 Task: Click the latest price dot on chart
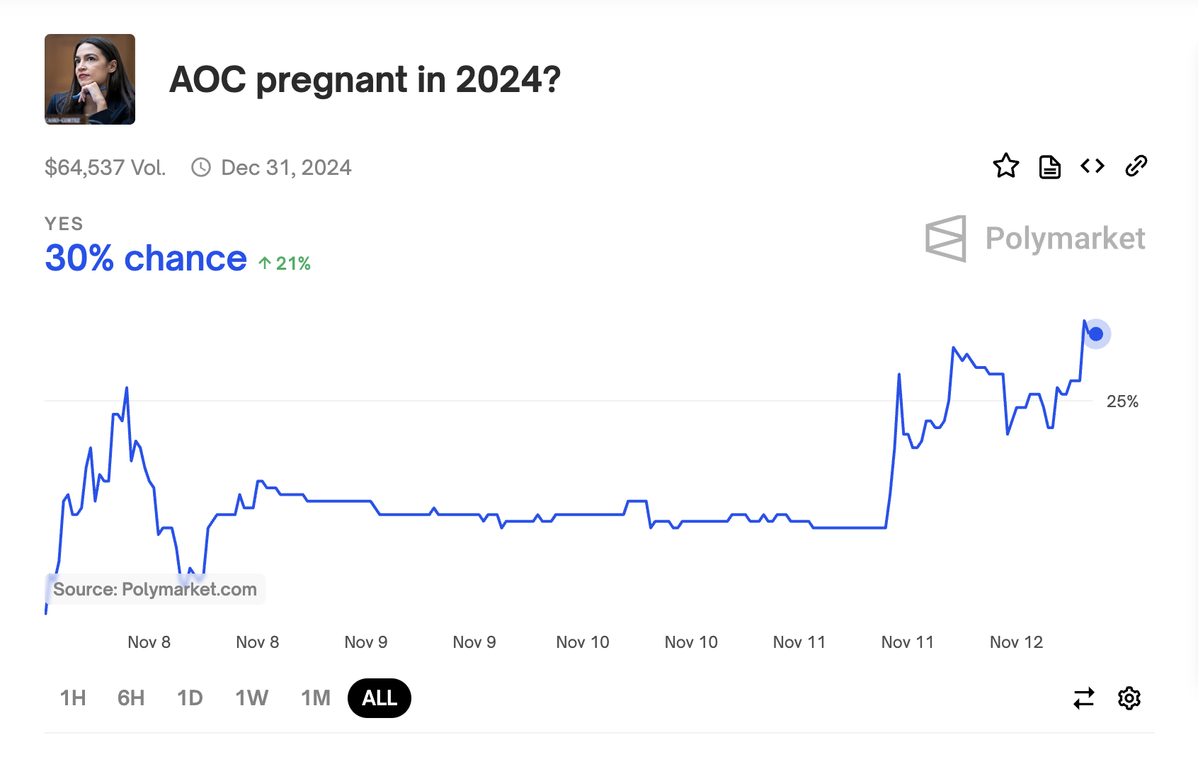click(x=1096, y=334)
